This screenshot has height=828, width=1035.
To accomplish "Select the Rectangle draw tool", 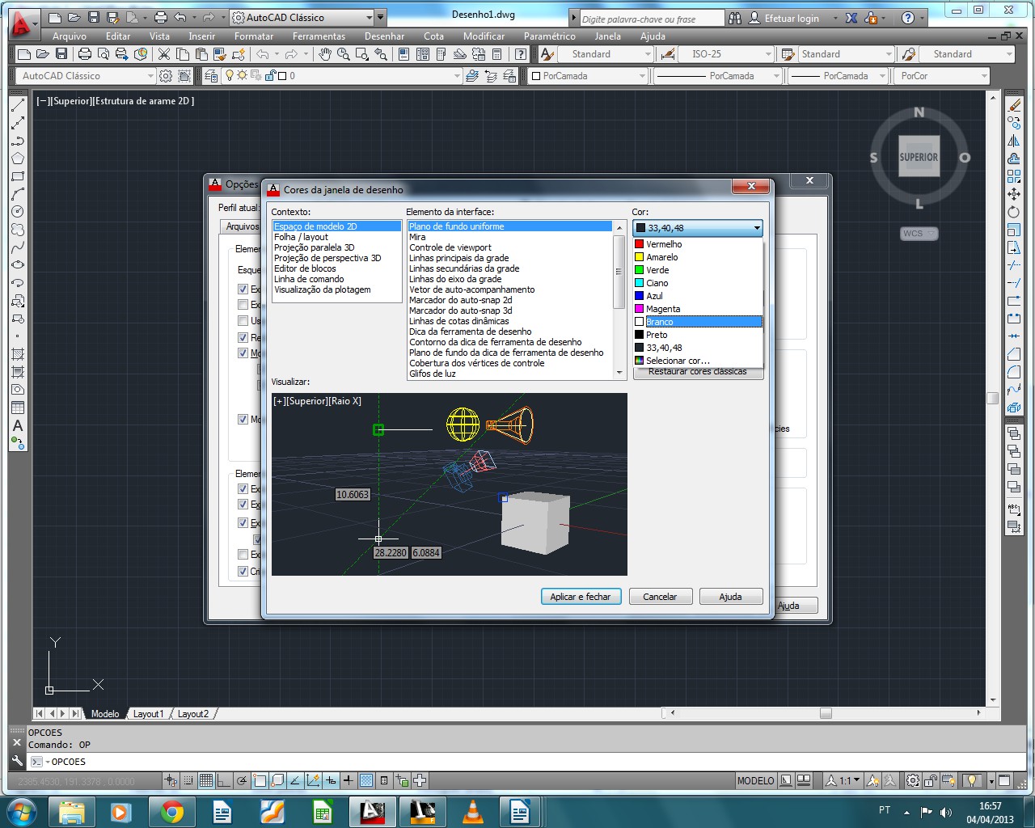I will 18,176.
